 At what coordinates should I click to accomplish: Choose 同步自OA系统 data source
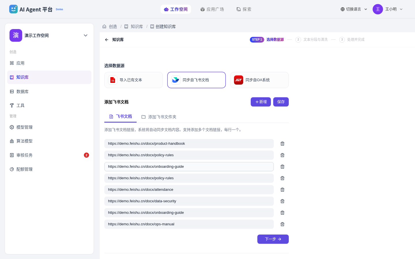(x=259, y=80)
